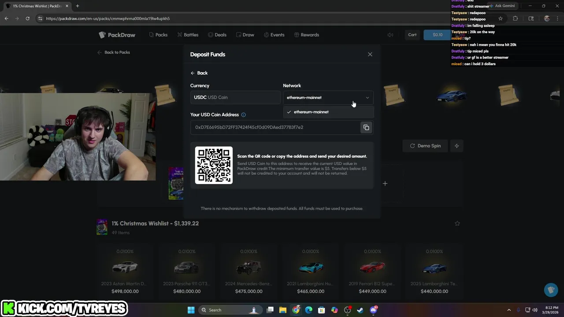Click the deposit QR code
The height and width of the screenshot is (317, 564).
(214, 165)
